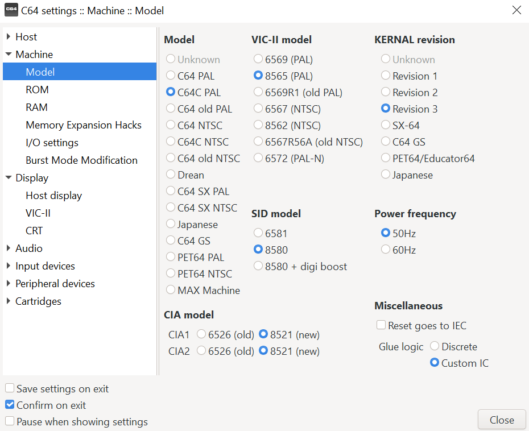Set KERNAL to PET64/Educator64
Screen dimensions: 529x431
coord(427,158)
